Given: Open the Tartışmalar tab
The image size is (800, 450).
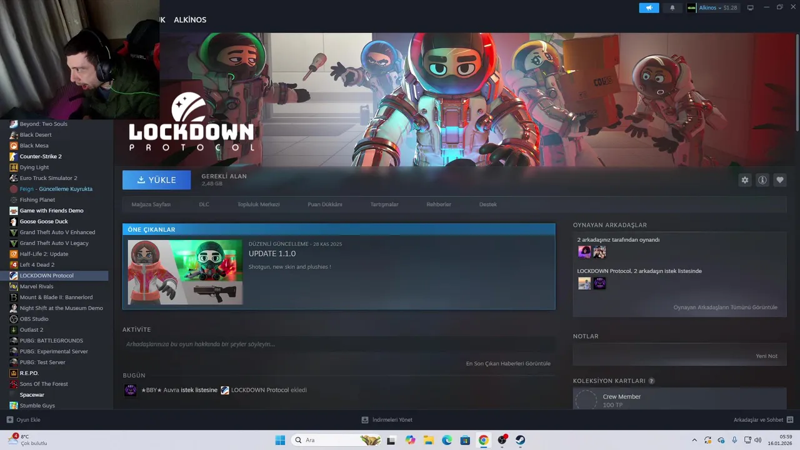Looking at the screenshot, I should 384,204.
